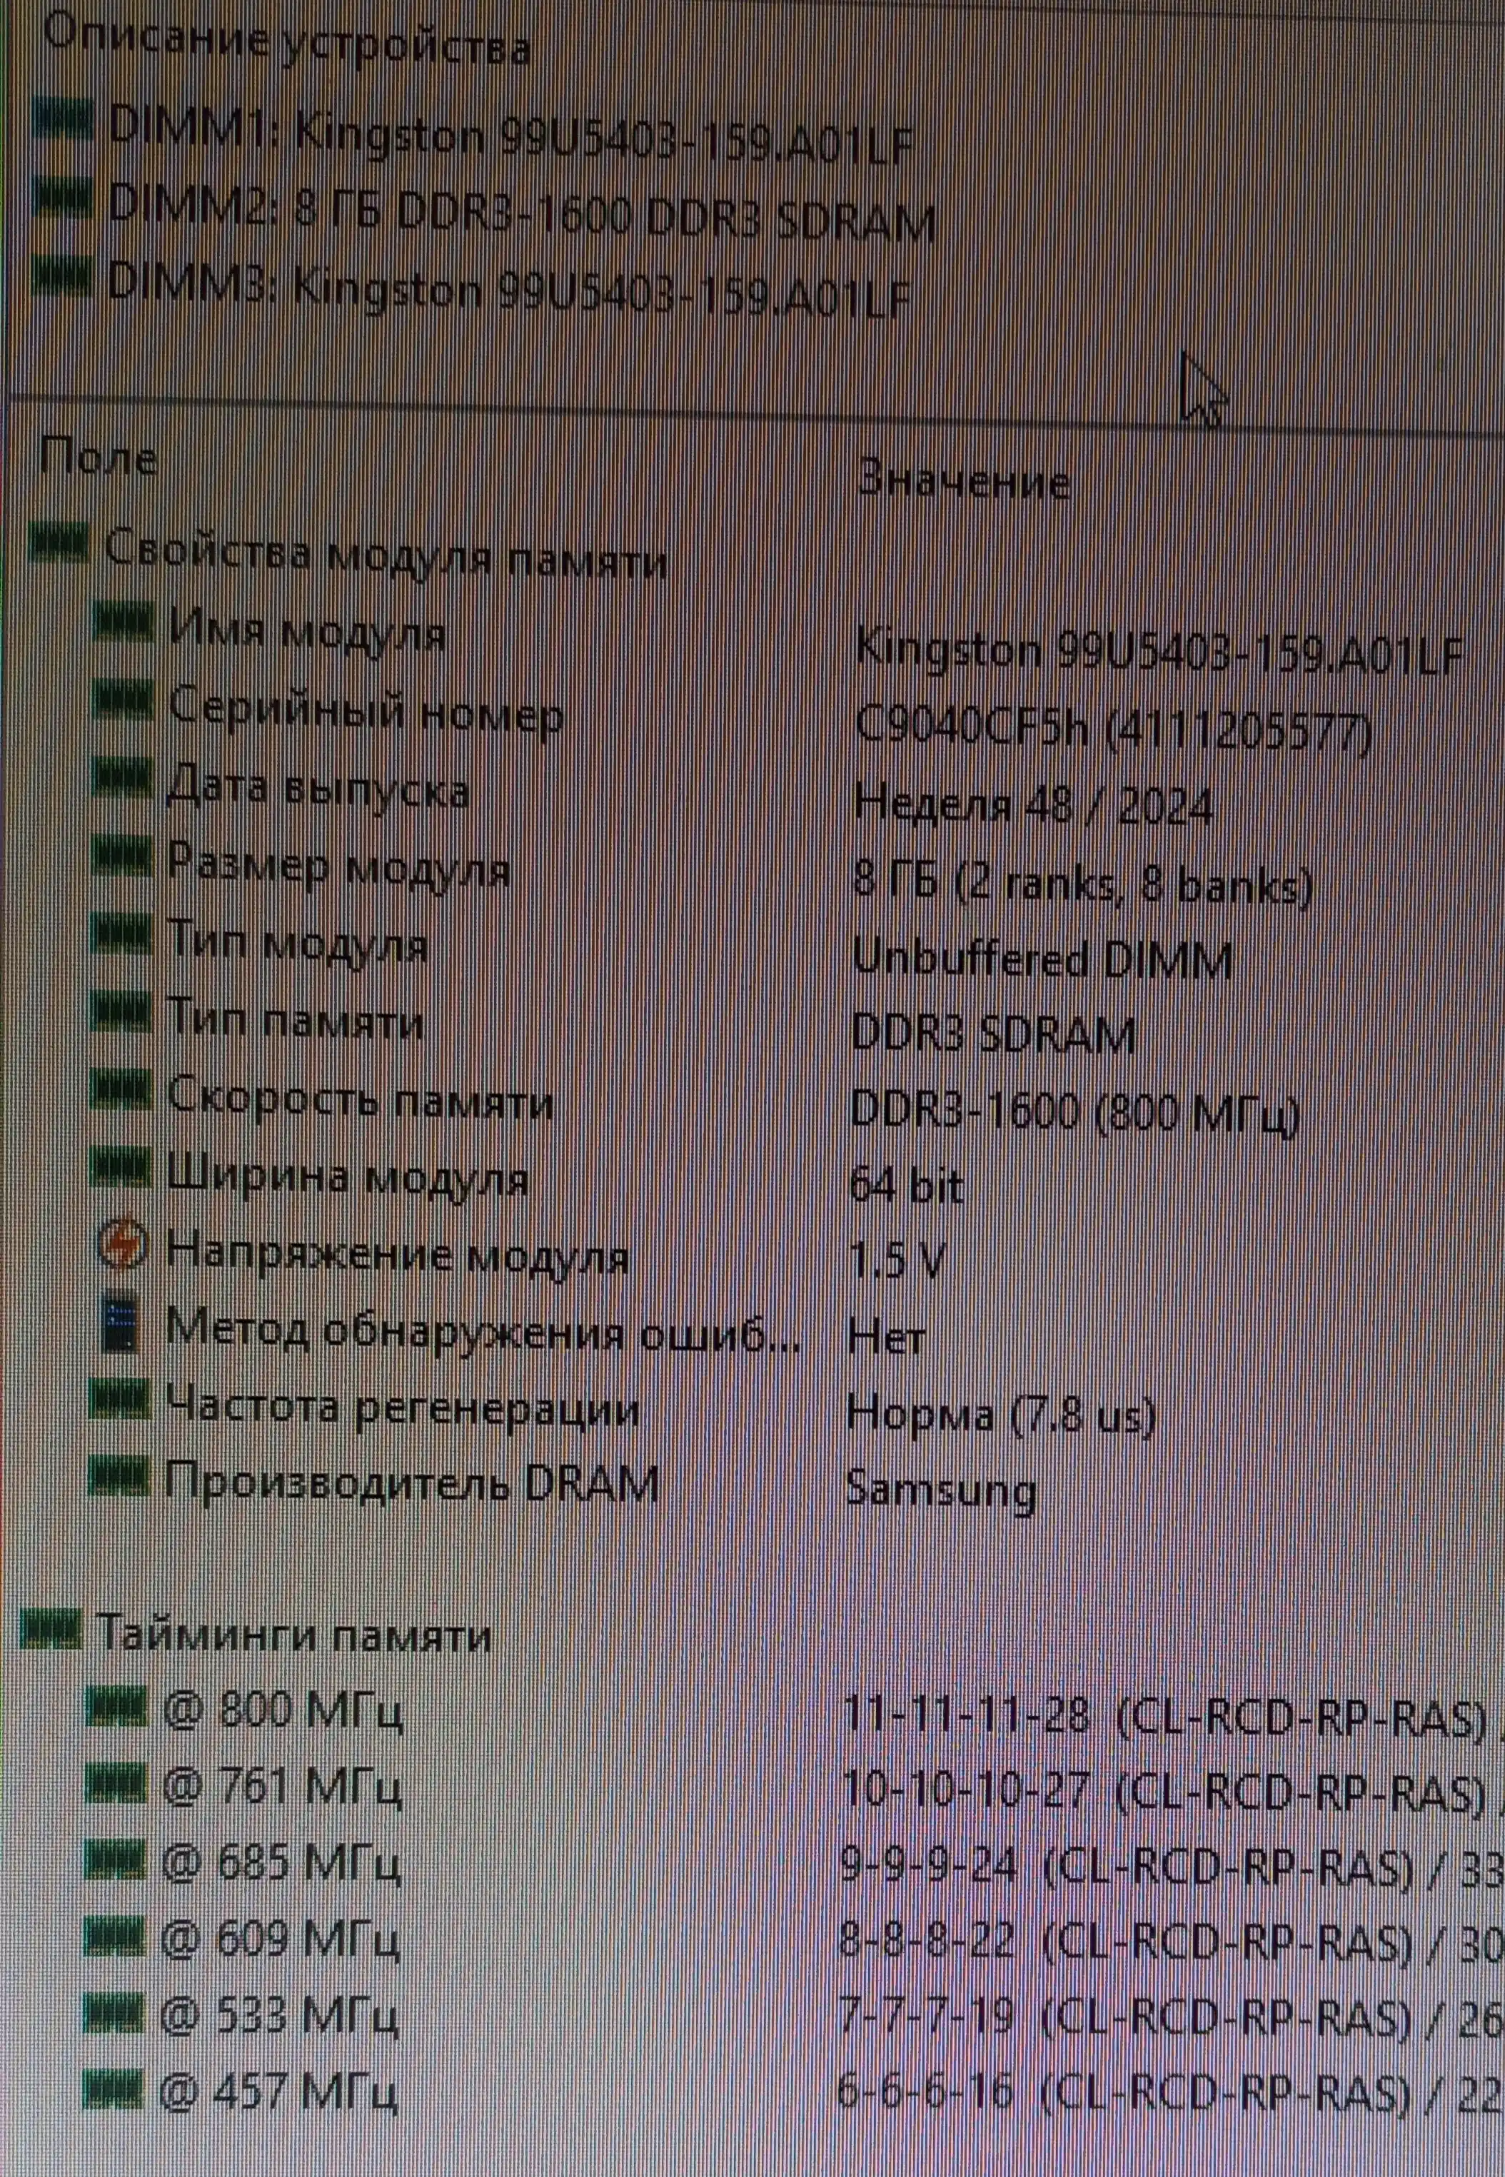Click the Дата выпуска row icon
This screenshot has height=2177, width=1505.
pyautogui.click(x=123, y=778)
